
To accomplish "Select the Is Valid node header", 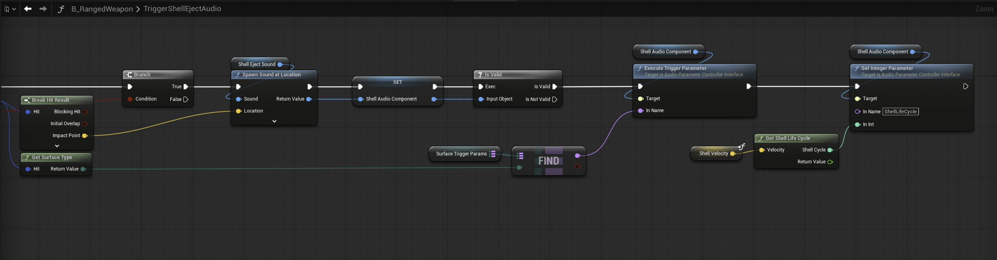I will [x=518, y=75].
